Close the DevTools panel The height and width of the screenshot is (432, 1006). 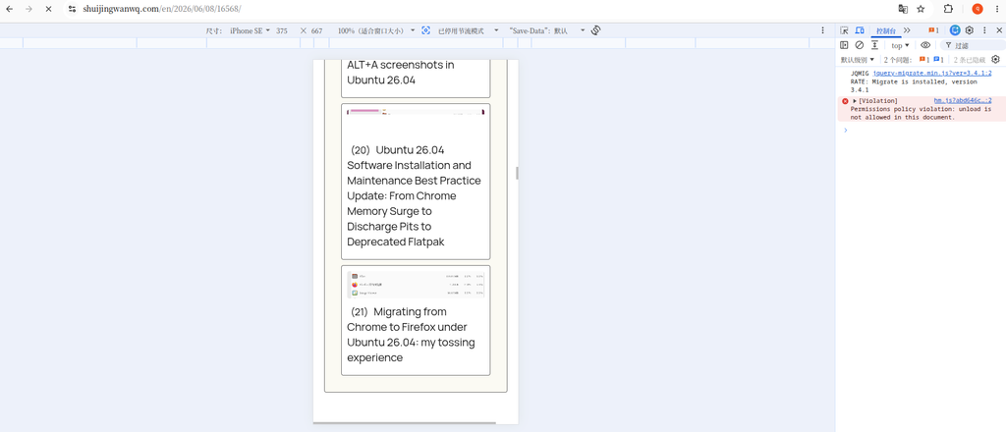pos(999,30)
